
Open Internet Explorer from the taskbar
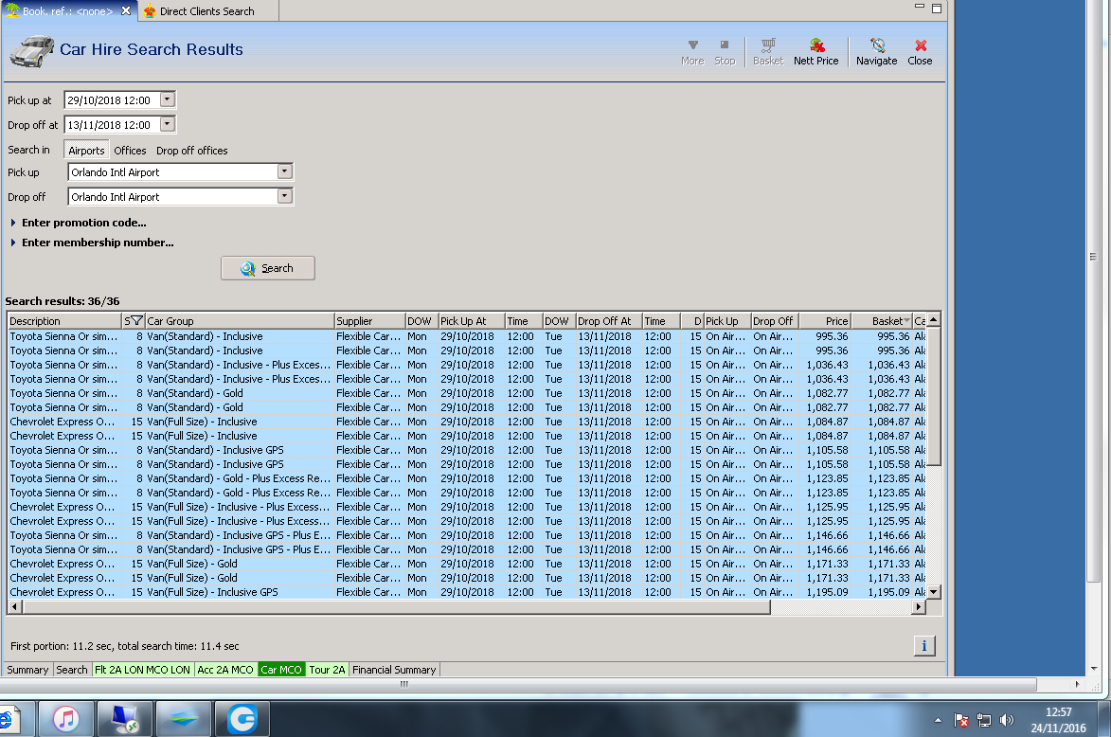click(7, 719)
